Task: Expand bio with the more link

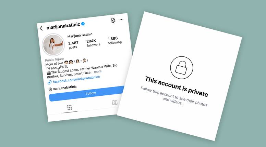Action: click(98, 71)
